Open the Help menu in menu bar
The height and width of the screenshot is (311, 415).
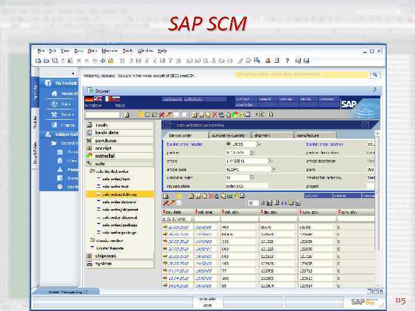point(163,51)
